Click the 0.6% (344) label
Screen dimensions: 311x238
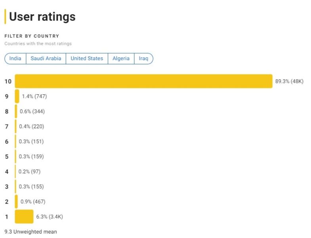[32, 111]
